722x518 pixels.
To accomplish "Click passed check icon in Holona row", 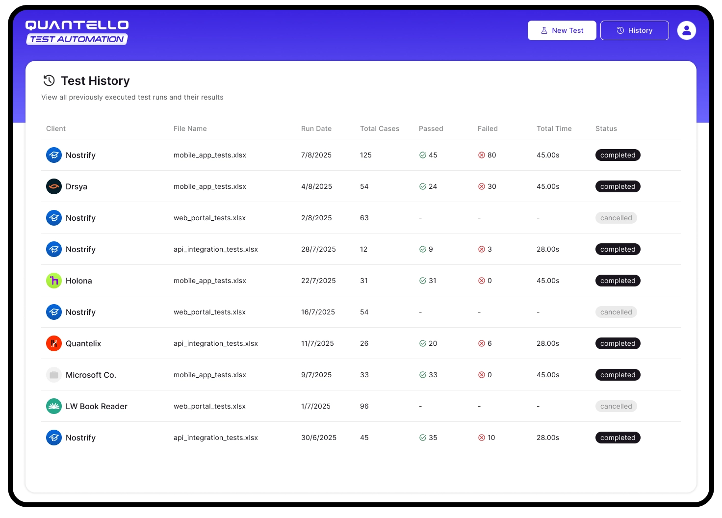I will pos(422,281).
